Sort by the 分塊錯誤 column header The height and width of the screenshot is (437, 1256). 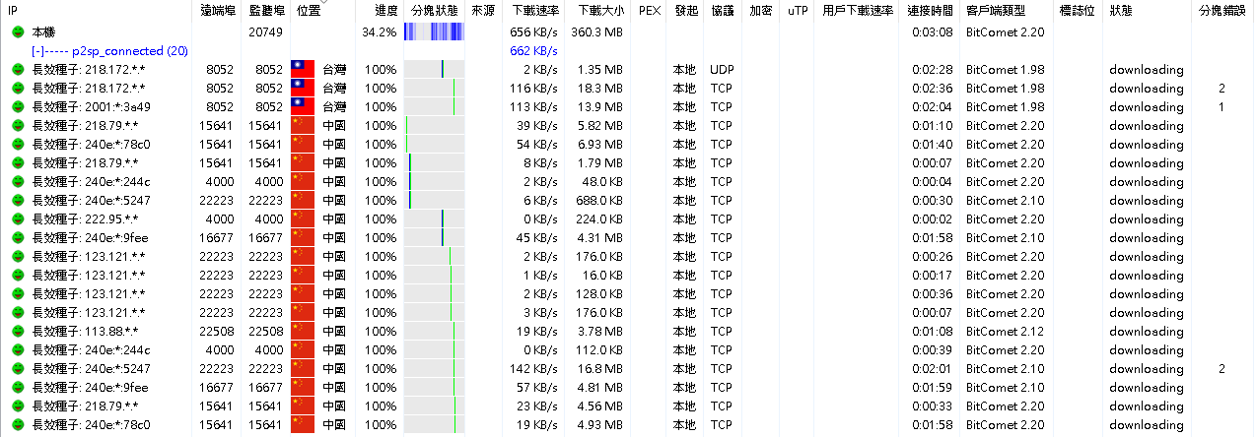1221,10
